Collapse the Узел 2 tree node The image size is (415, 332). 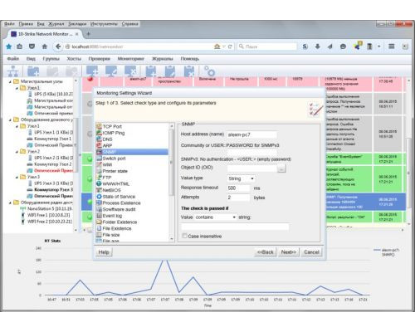[17, 152]
